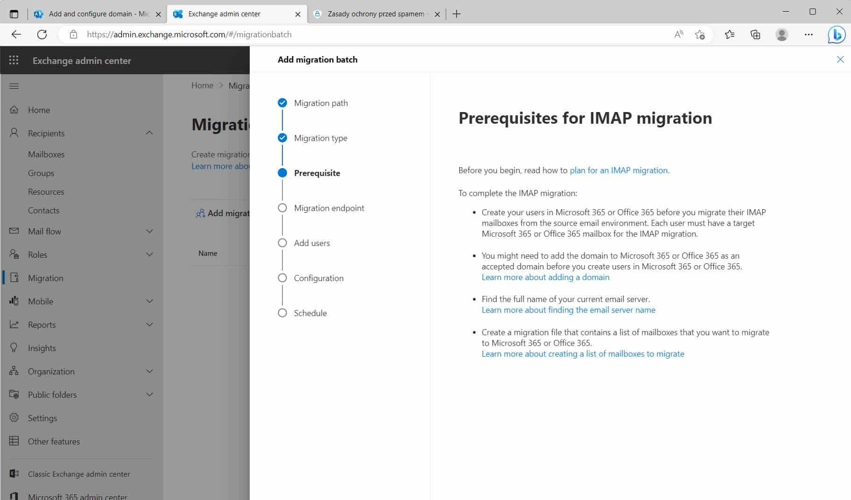Open browser Settings and more ellipsis
This screenshot has width=851, height=500.
tap(809, 35)
